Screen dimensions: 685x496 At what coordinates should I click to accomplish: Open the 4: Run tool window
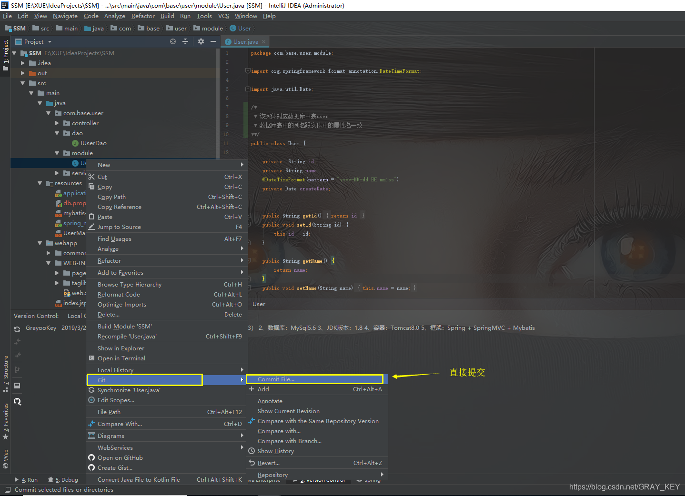tap(26, 480)
